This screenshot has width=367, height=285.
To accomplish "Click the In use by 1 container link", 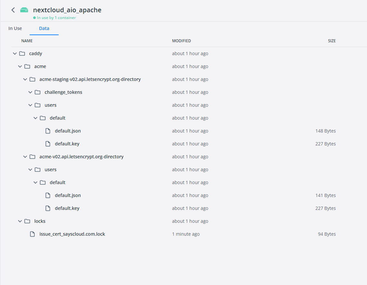I will (x=54, y=18).
